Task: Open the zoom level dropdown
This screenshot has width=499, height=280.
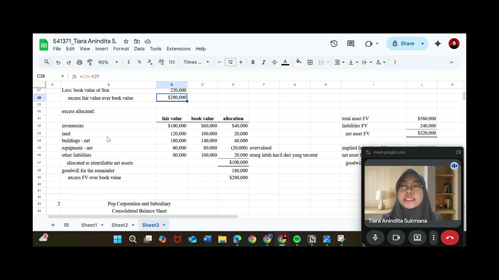Action: [x=108, y=62]
